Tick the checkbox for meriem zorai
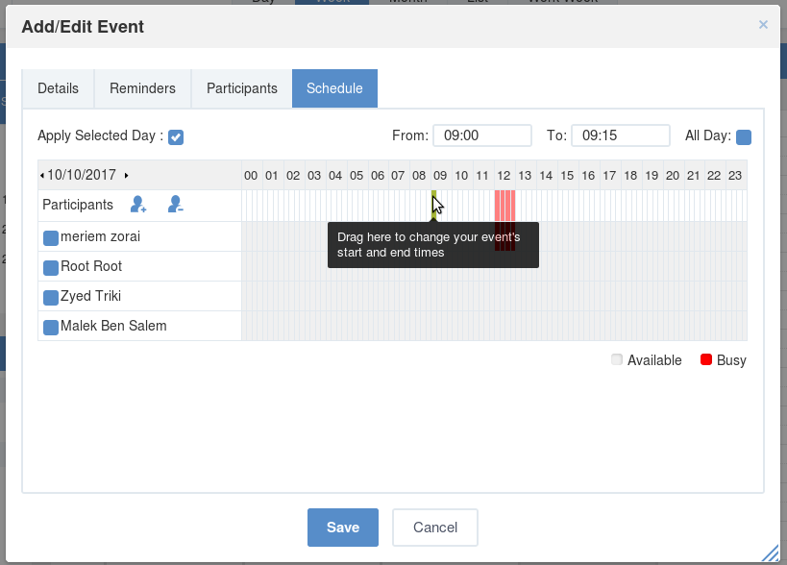The height and width of the screenshot is (565, 787). [x=51, y=238]
